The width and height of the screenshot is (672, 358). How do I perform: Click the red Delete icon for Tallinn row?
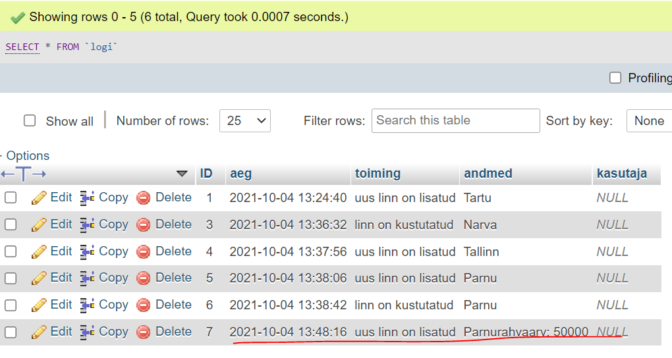(x=144, y=251)
